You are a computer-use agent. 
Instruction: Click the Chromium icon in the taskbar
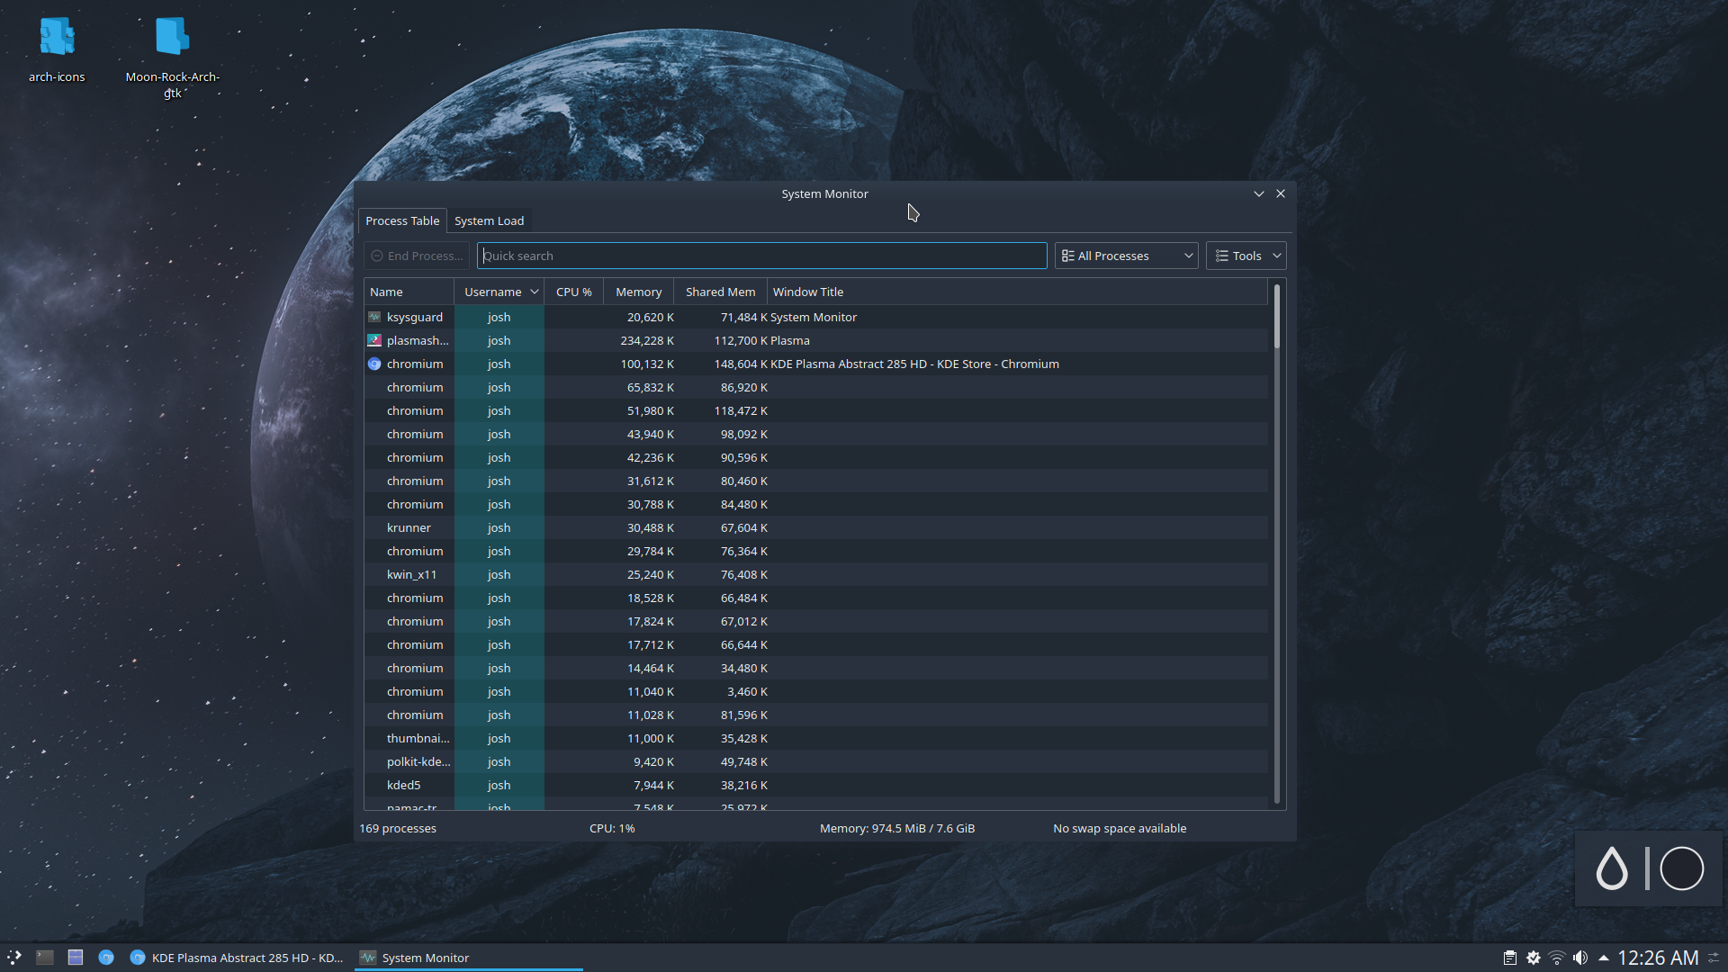coord(106,958)
